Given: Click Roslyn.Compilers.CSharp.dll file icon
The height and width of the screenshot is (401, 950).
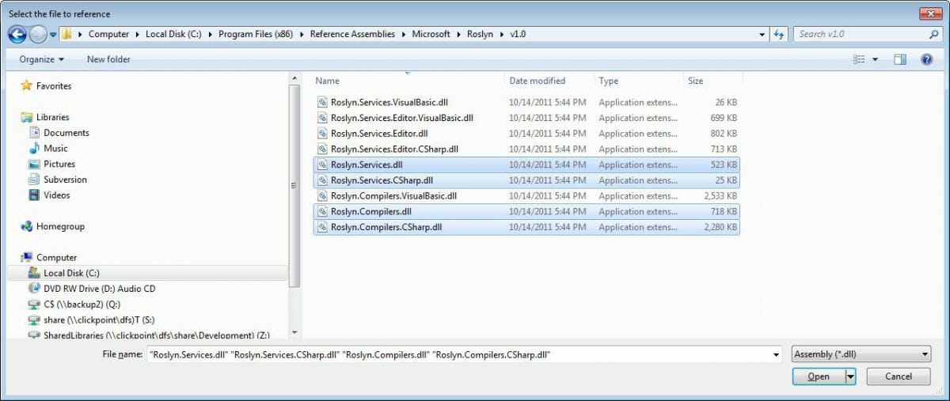Looking at the screenshot, I should pos(322,227).
